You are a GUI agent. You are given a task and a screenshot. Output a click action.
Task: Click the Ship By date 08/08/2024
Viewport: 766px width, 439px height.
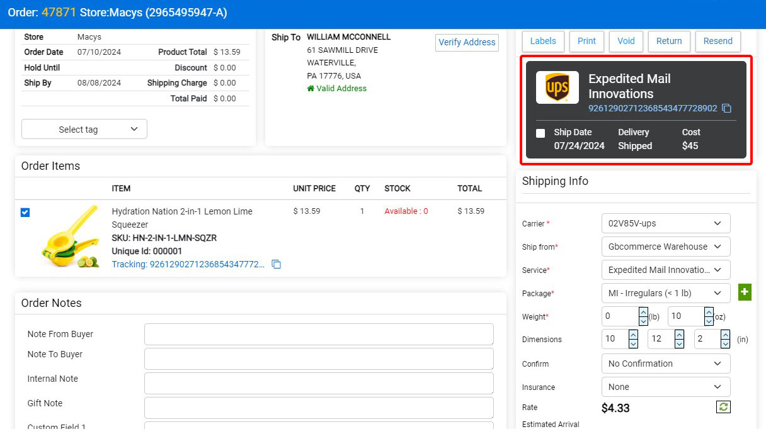[x=99, y=83]
